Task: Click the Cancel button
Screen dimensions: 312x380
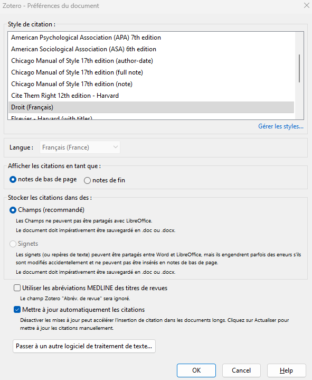Action: point(241,370)
